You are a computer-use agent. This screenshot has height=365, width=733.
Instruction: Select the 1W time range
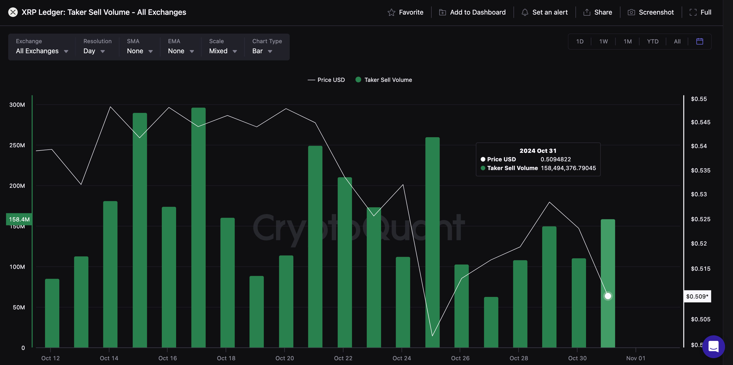[603, 42]
